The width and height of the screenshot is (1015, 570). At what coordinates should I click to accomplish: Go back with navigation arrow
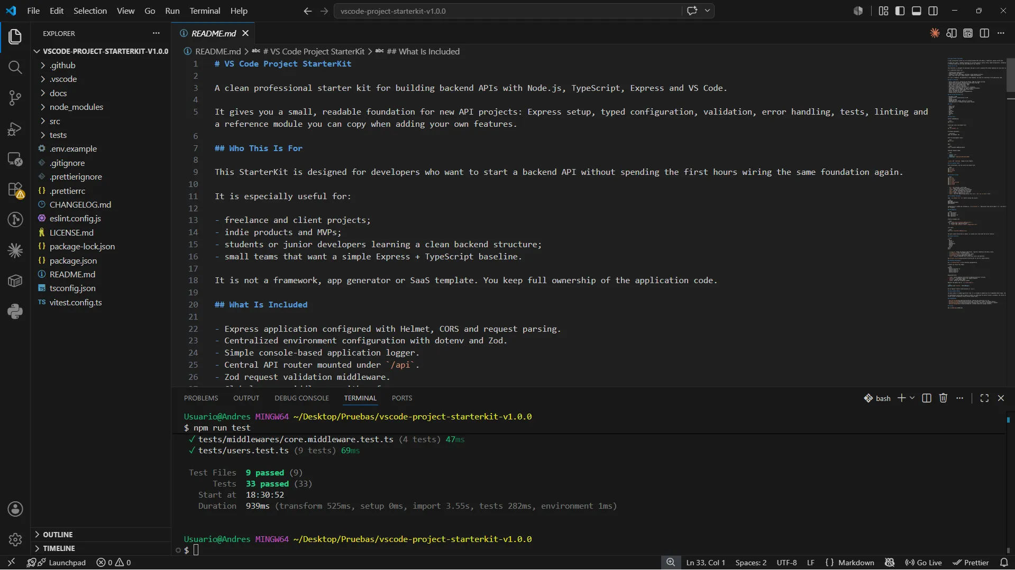pyautogui.click(x=307, y=11)
